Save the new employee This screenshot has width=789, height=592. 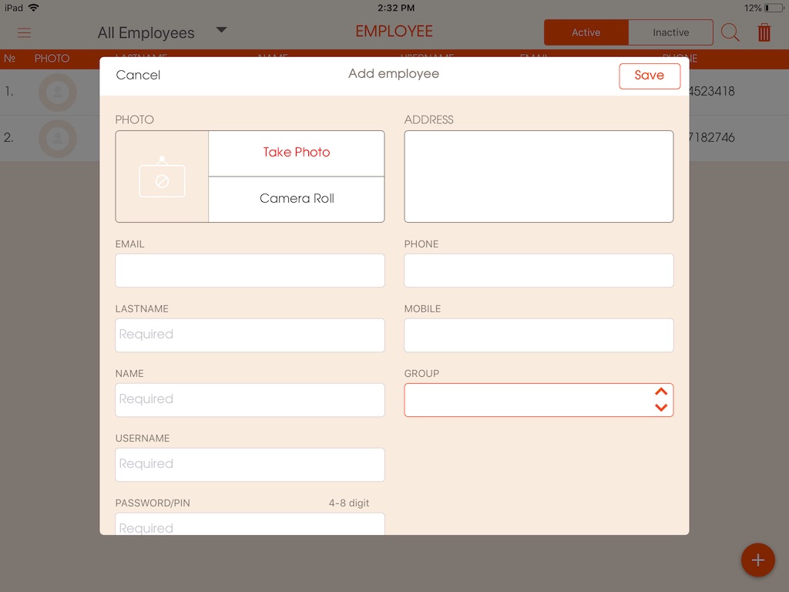(650, 76)
